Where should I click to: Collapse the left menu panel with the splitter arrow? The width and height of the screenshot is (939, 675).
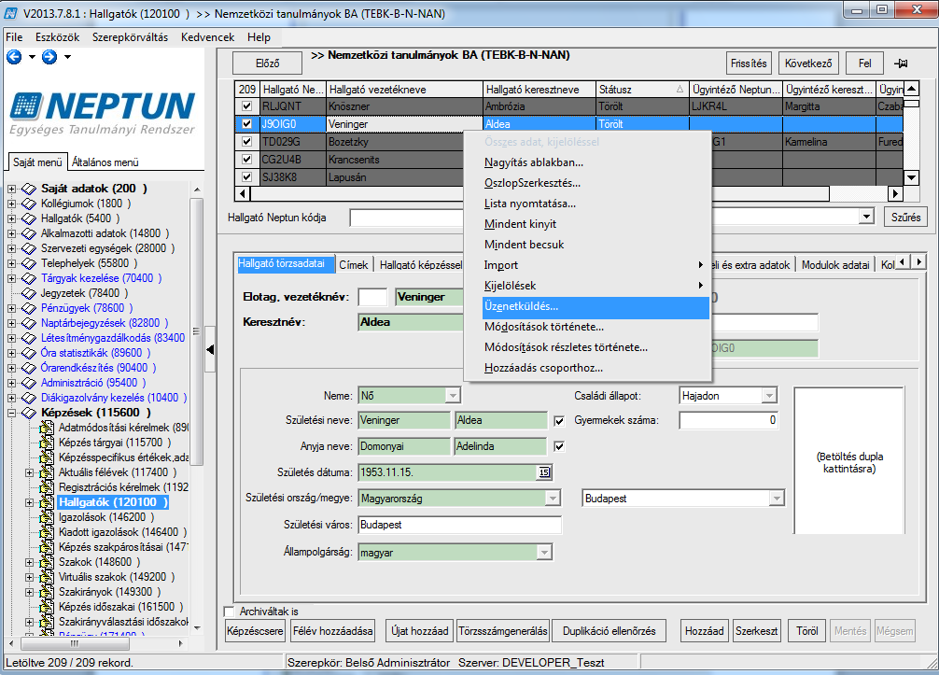(210, 349)
